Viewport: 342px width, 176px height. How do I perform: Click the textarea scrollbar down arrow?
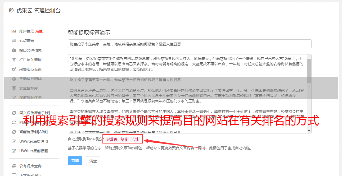point(309,131)
